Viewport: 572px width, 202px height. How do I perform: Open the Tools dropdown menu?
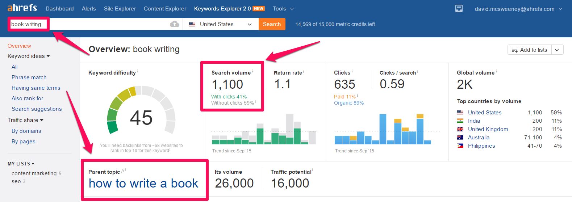[283, 9]
